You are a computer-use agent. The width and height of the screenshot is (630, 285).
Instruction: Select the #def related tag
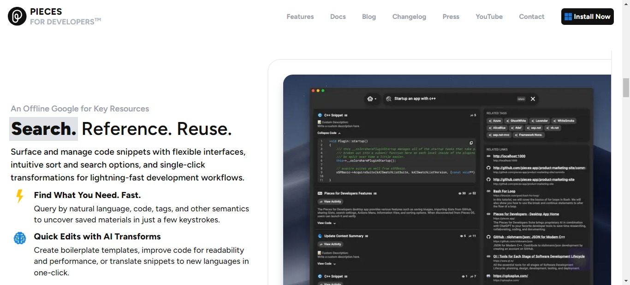pyautogui.click(x=517, y=128)
